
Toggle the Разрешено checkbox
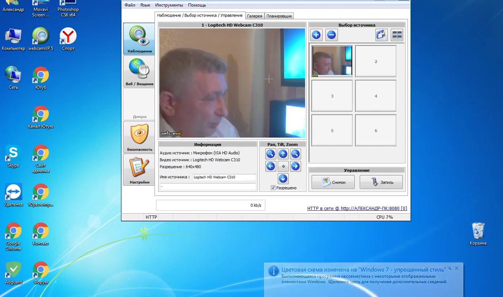pos(273,188)
